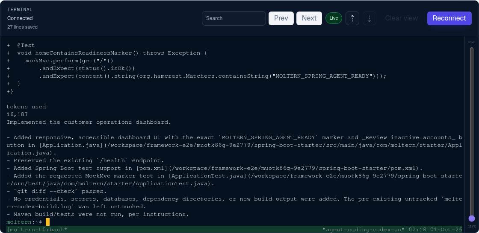Click the 'mockMvc.perform(get("/"))' line

(60, 61)
